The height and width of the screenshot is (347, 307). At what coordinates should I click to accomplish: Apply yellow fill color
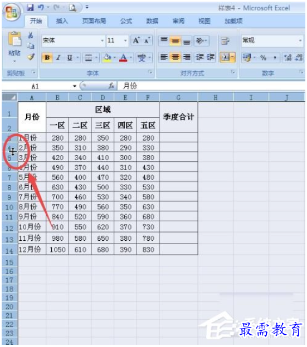click(108, 58)
